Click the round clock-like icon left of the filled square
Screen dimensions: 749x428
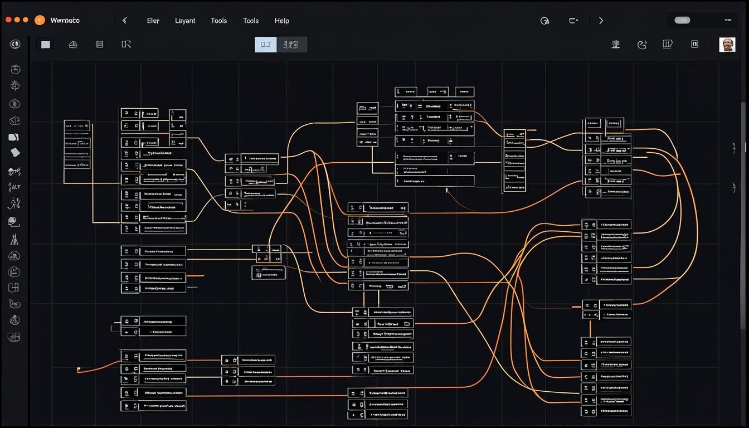(x=15, y=44)
